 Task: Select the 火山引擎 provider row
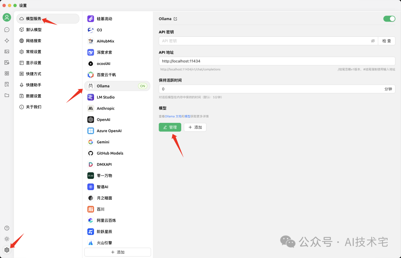(117, 243)
